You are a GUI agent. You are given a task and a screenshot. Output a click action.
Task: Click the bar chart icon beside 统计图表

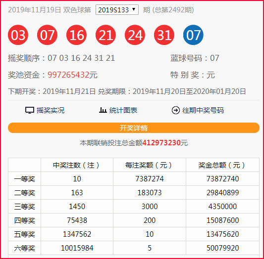coord(103,110)
